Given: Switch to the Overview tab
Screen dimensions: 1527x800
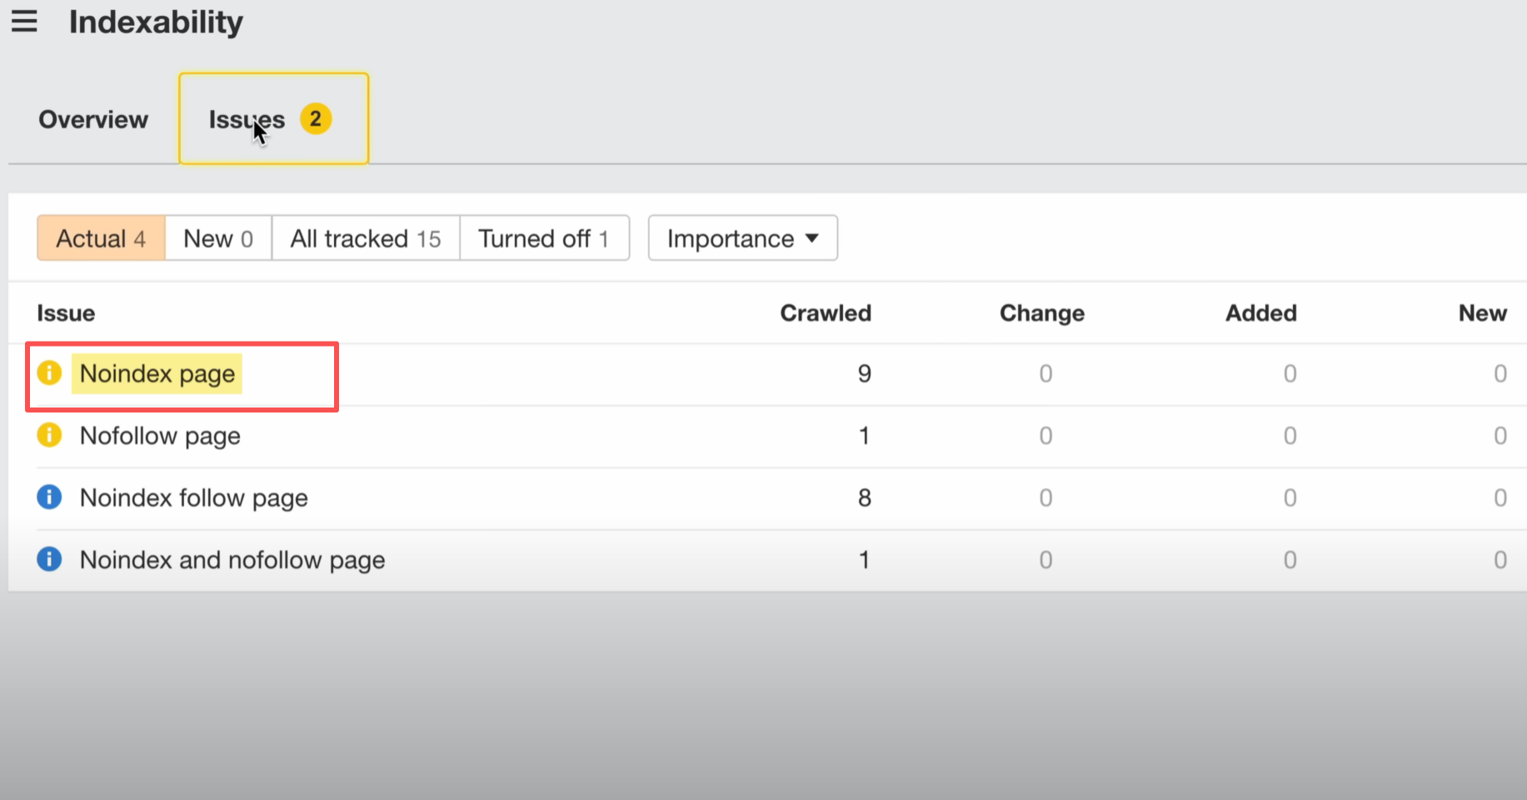Looking at the screenshot, I should click(93, 120).
